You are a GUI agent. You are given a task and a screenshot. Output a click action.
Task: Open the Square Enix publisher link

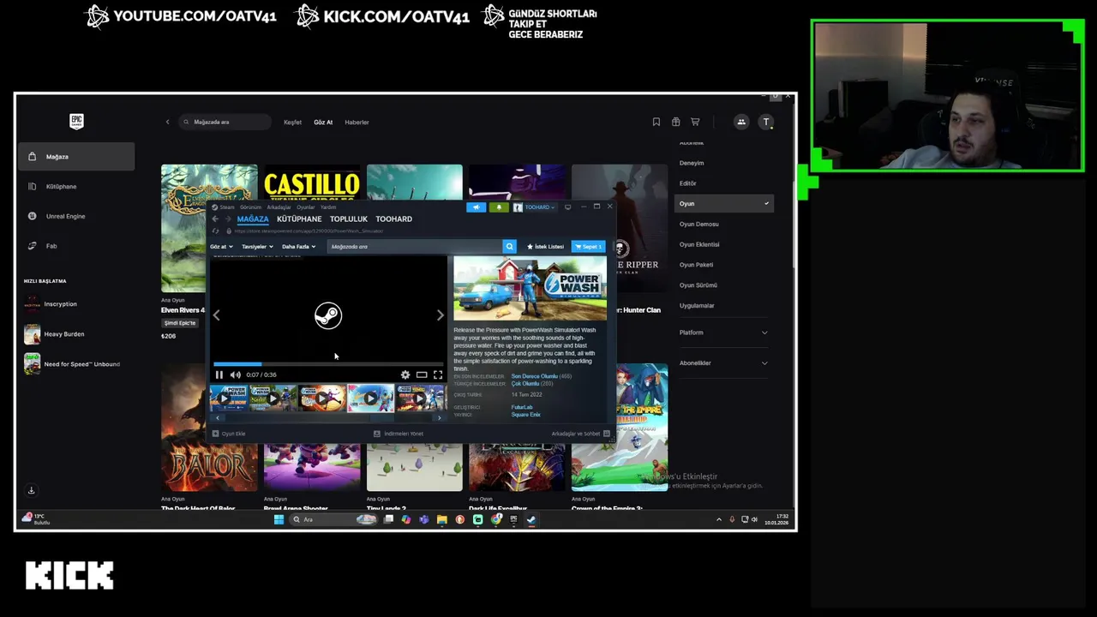(525, 415)
